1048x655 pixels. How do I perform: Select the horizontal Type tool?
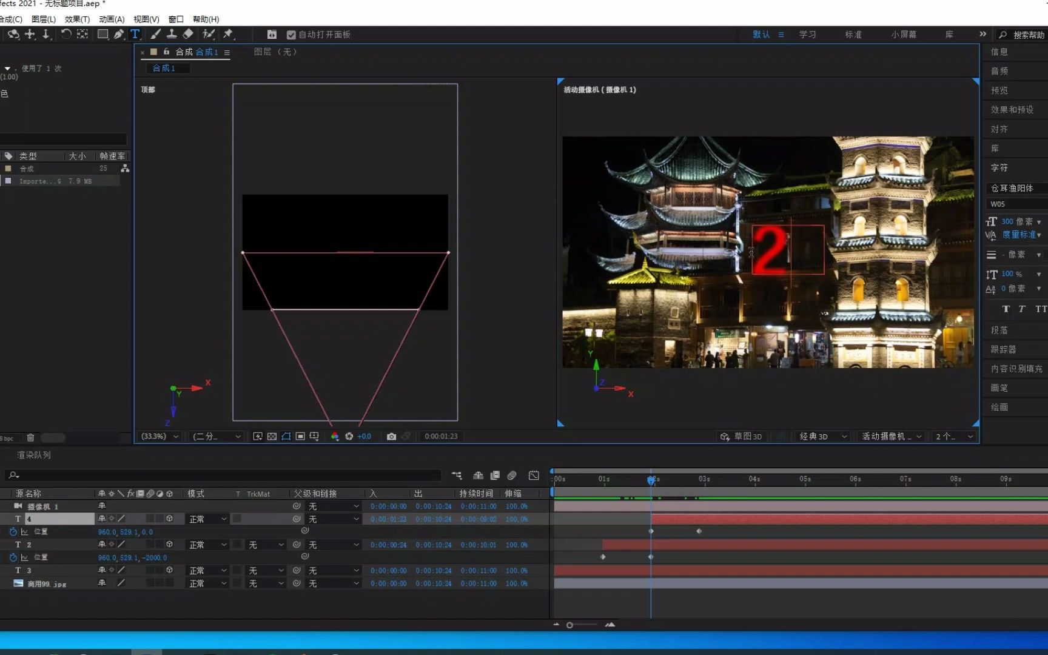[x=135, y=35]
